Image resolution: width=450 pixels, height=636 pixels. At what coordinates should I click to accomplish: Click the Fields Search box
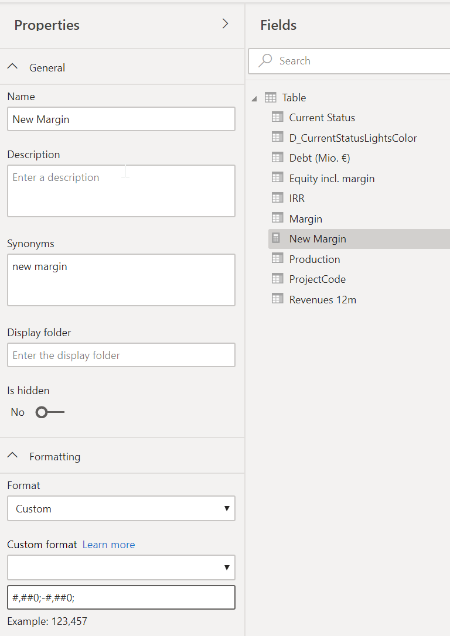point(349,61)
